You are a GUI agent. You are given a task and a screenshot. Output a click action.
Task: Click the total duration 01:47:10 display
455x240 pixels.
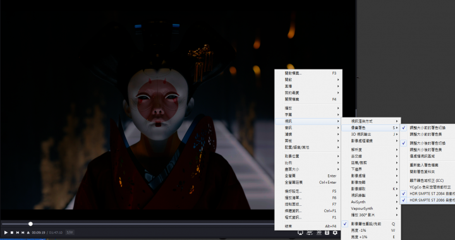(56, 232)
